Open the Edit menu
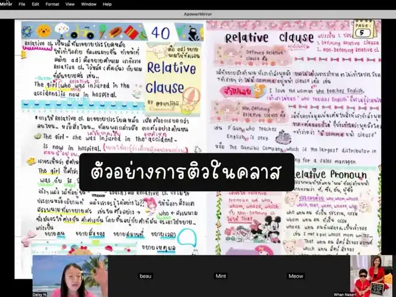 (x=35, y=4)
